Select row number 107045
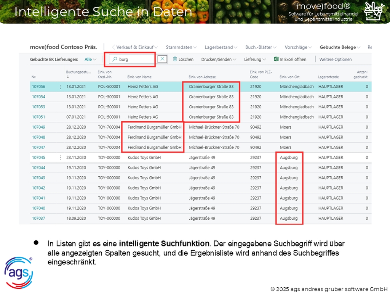390x293 pixels. (x=38, y=158)
